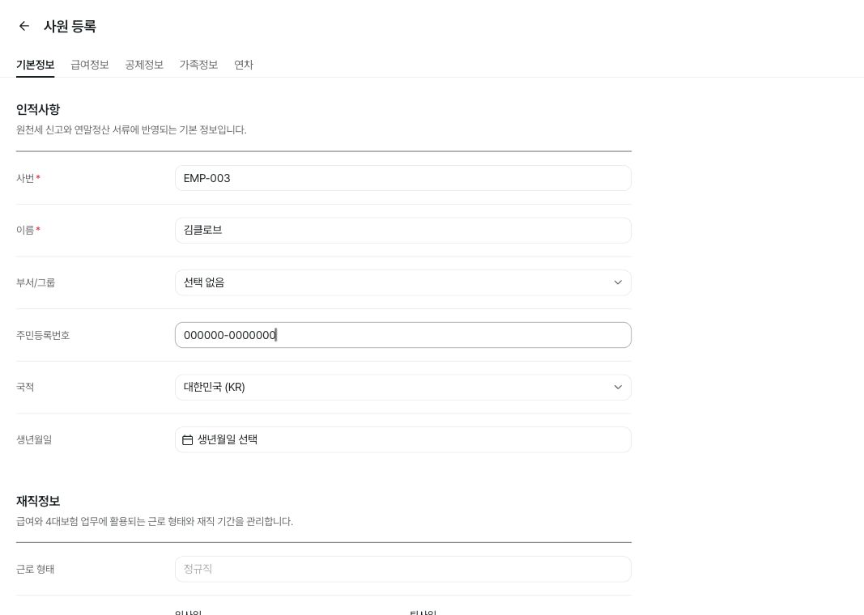
Task: Click the chevron arrow on the 국적 dropdown
Action: coord(618,387)
